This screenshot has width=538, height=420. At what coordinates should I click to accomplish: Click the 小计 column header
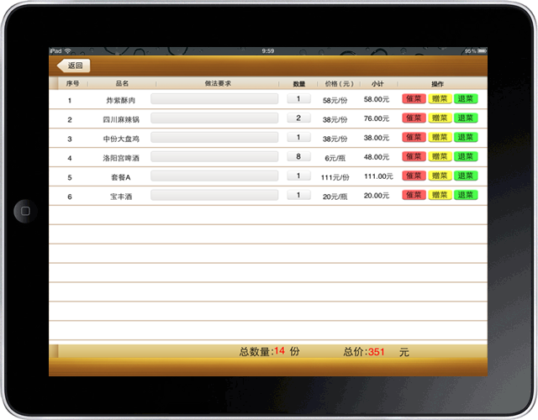[x=377, y=84]
